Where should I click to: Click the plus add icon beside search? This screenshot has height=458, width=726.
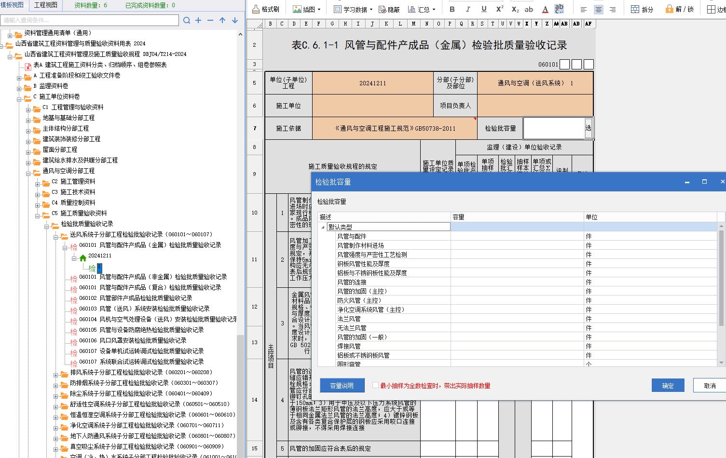tap(198, 20)
